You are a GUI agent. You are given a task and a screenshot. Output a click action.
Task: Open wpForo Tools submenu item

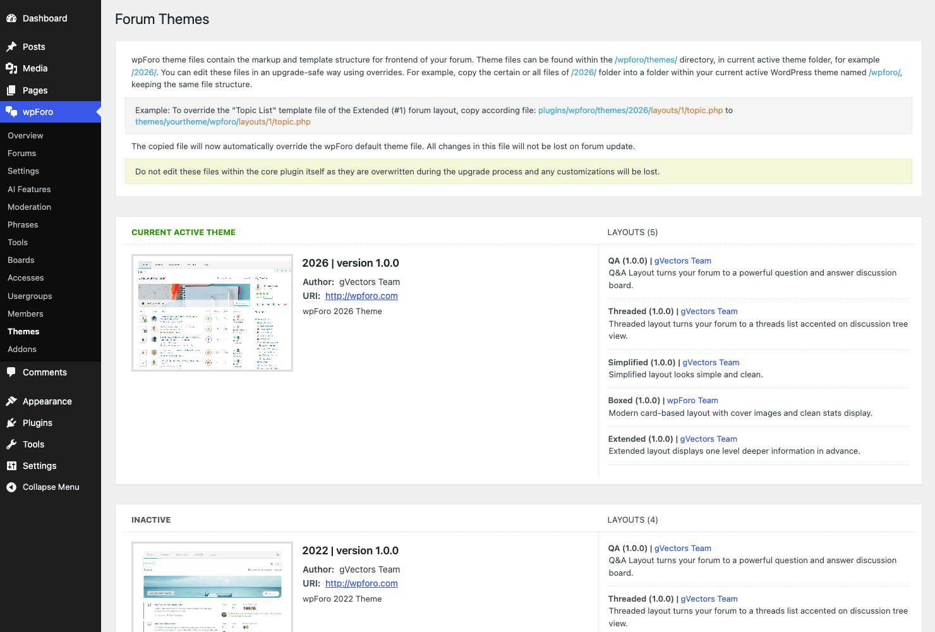point(18,242)
